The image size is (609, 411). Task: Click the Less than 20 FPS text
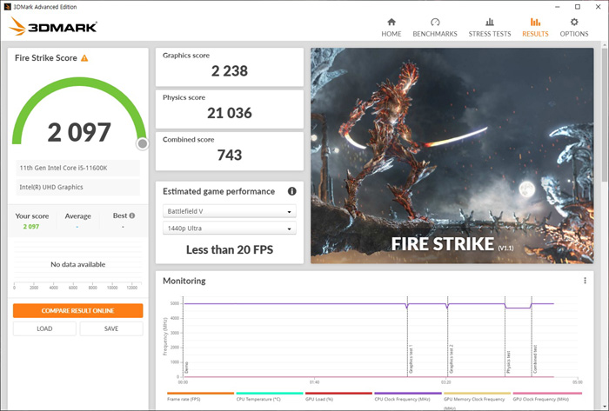(x=230, y=249)
